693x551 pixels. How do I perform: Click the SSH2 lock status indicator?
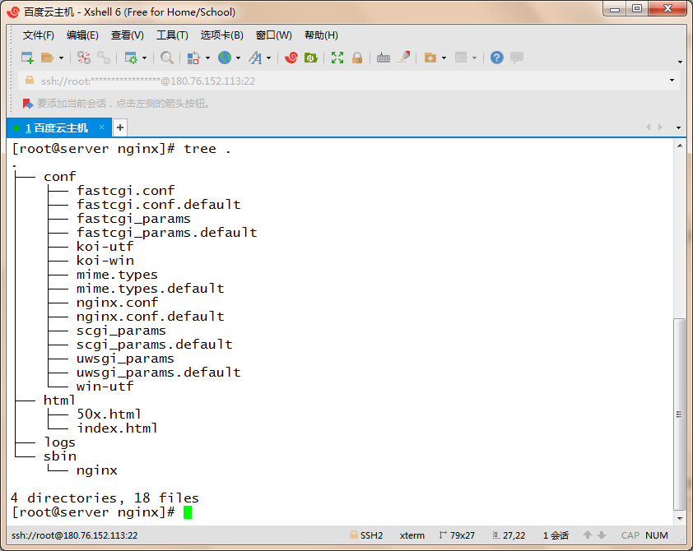click(x=366, y=535)
